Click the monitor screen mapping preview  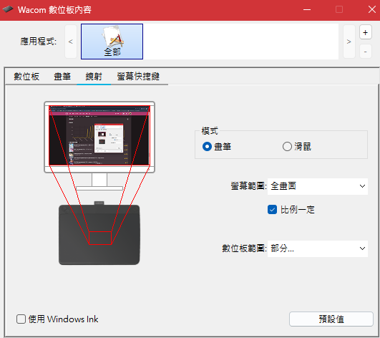tap(99, 135)
